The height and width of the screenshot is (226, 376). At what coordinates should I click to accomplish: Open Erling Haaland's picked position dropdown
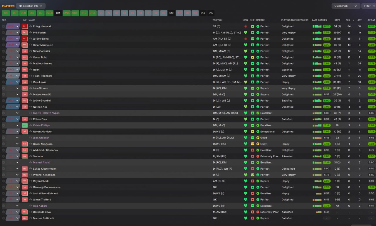tap(13, 26)
